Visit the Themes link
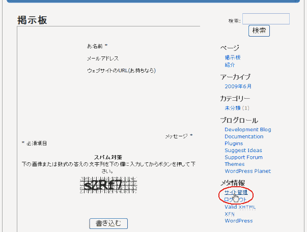This screenshot has height=232, width=307. 235,164
